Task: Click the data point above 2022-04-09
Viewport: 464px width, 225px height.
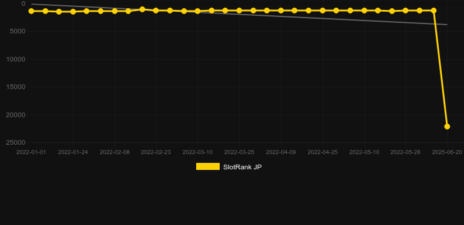Action: [281, 11]
